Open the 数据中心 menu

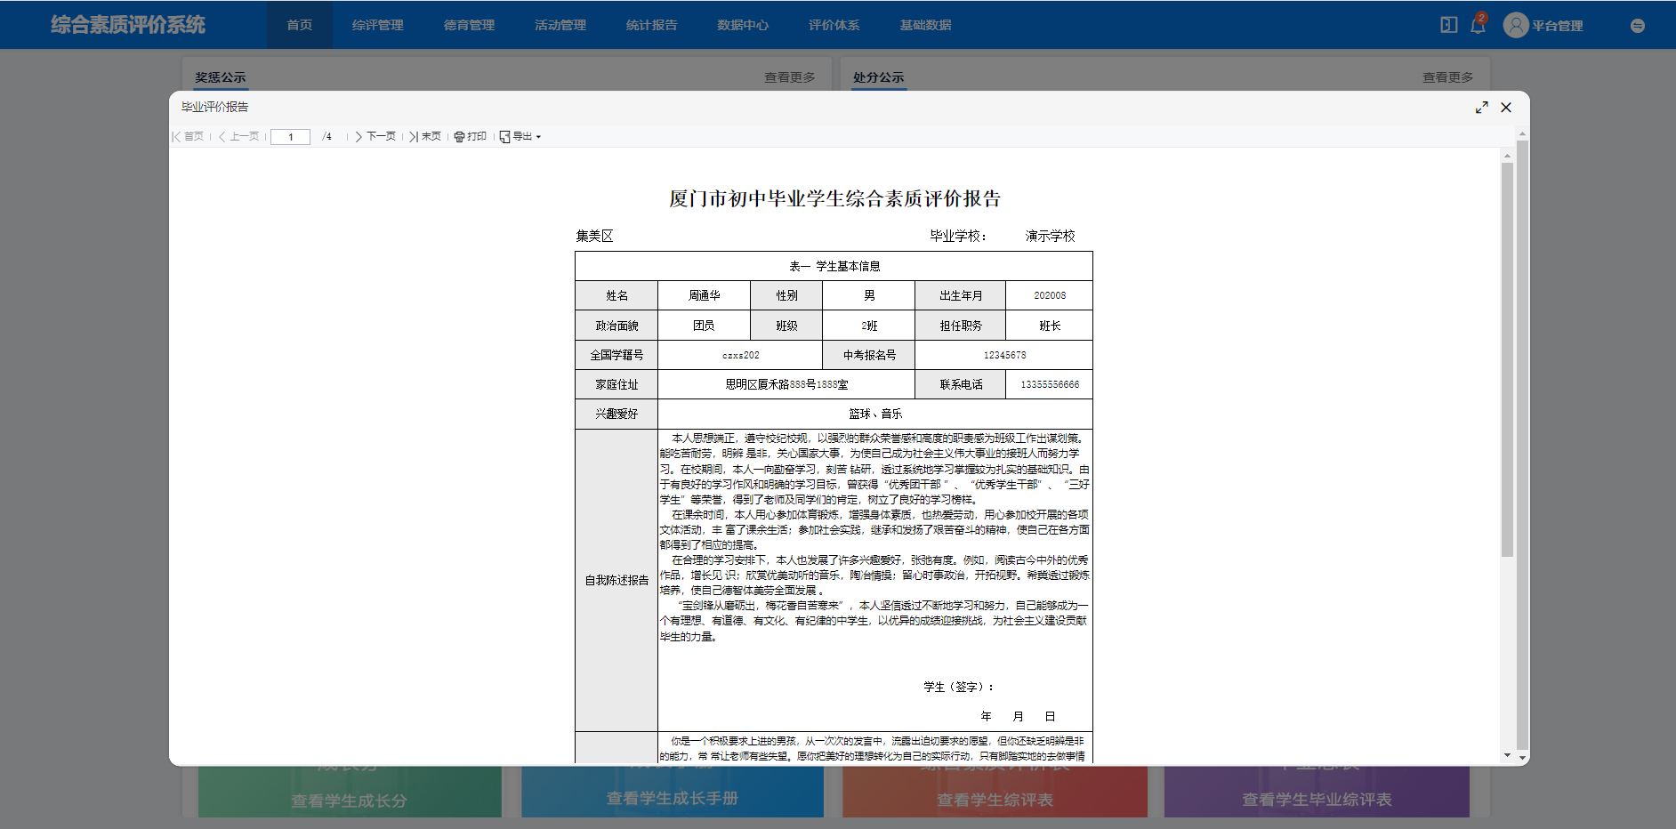tap(743, 25)
